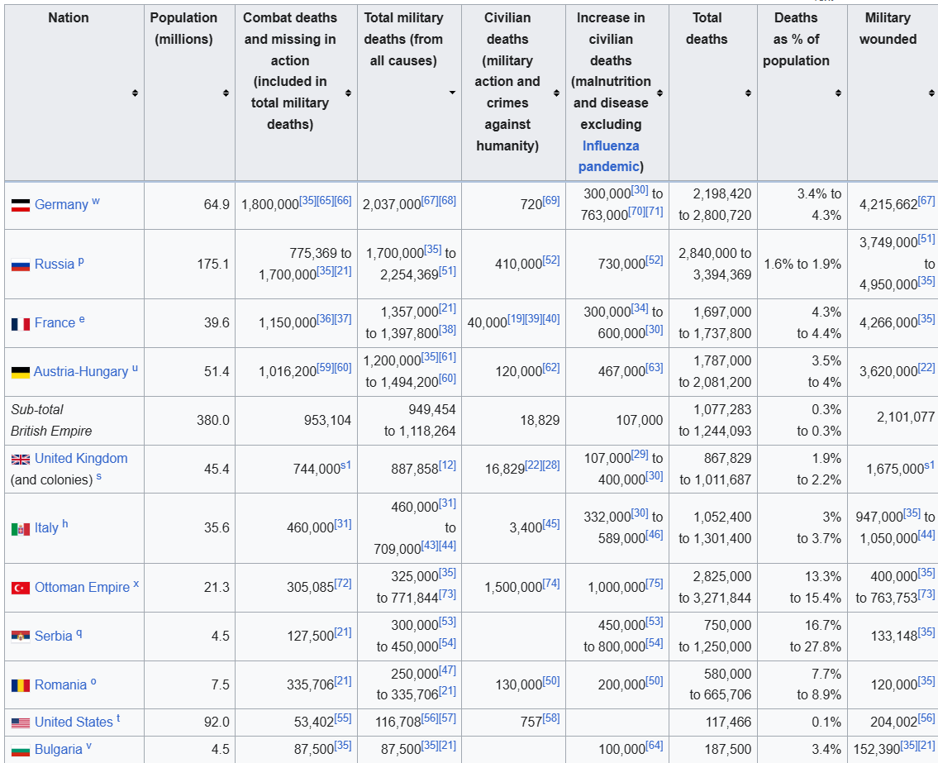The image size is (938, 763).
Task: Open reference [64] beside Bulgaria's 100,000
Action: [x=655, y=746]
